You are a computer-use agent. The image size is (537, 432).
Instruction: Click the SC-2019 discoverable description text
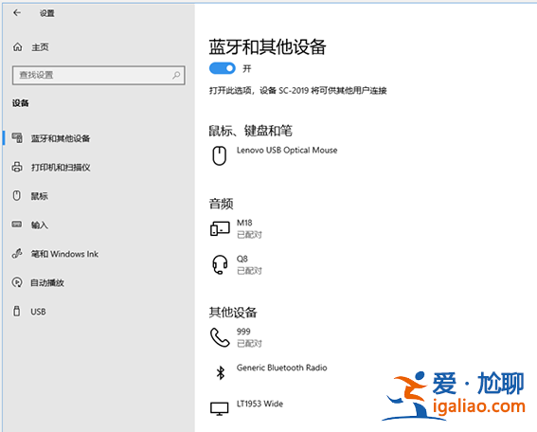[x=298, y=90]
